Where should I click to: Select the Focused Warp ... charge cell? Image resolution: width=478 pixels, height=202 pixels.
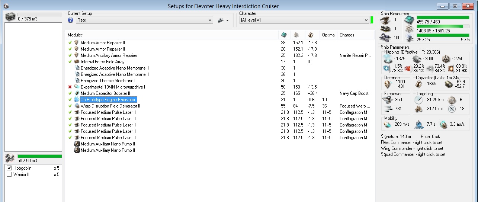point(355,106)
